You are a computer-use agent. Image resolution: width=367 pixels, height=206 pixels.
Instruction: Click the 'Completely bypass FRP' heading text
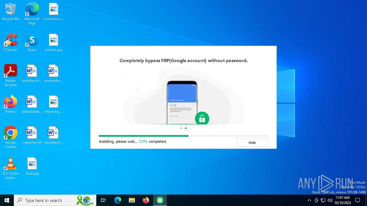(183, 61)
